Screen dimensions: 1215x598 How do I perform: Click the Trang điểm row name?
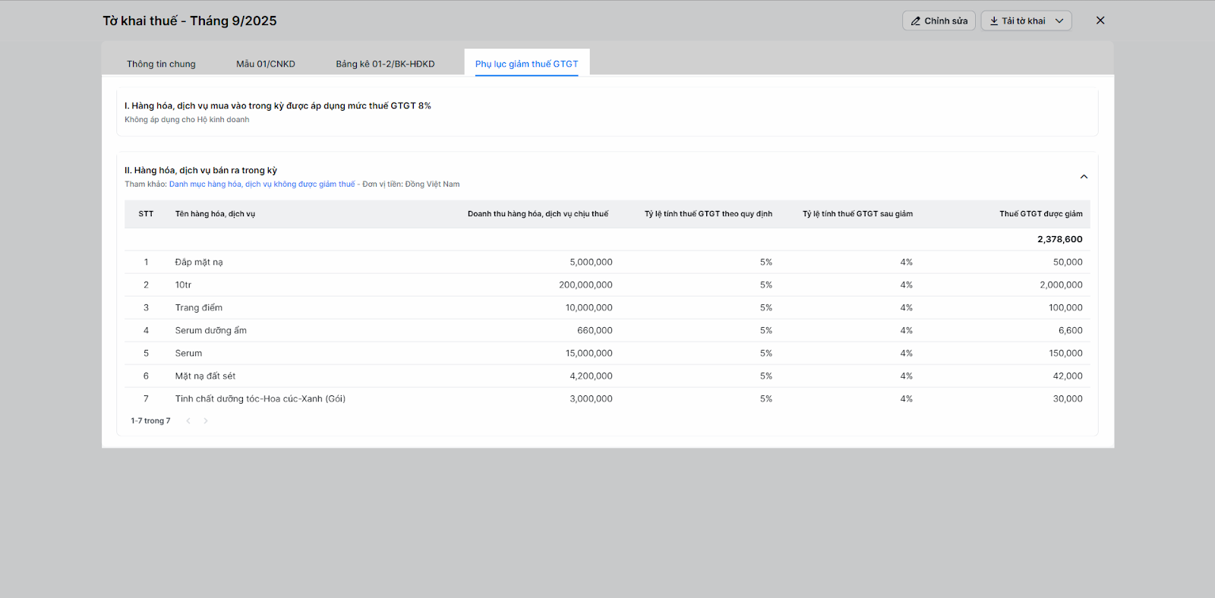(x=199, y=308)
